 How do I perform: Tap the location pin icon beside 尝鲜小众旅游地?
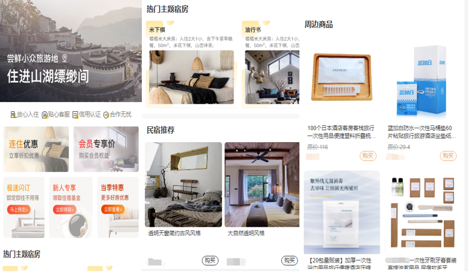pyautogui.click(x=65, y=58)
